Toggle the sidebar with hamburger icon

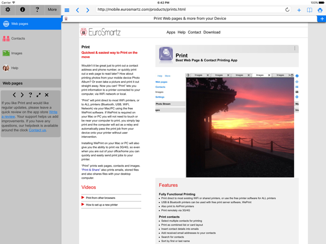tap(67, 10)
